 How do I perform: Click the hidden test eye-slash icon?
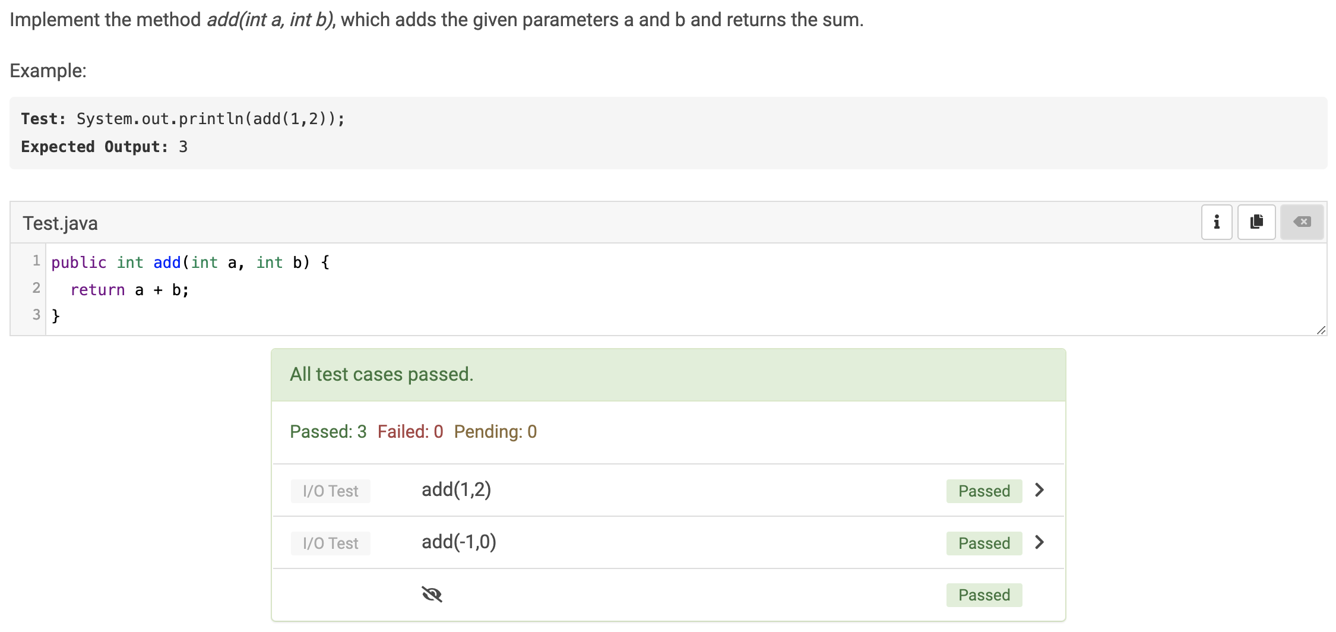tap(432, 594)
